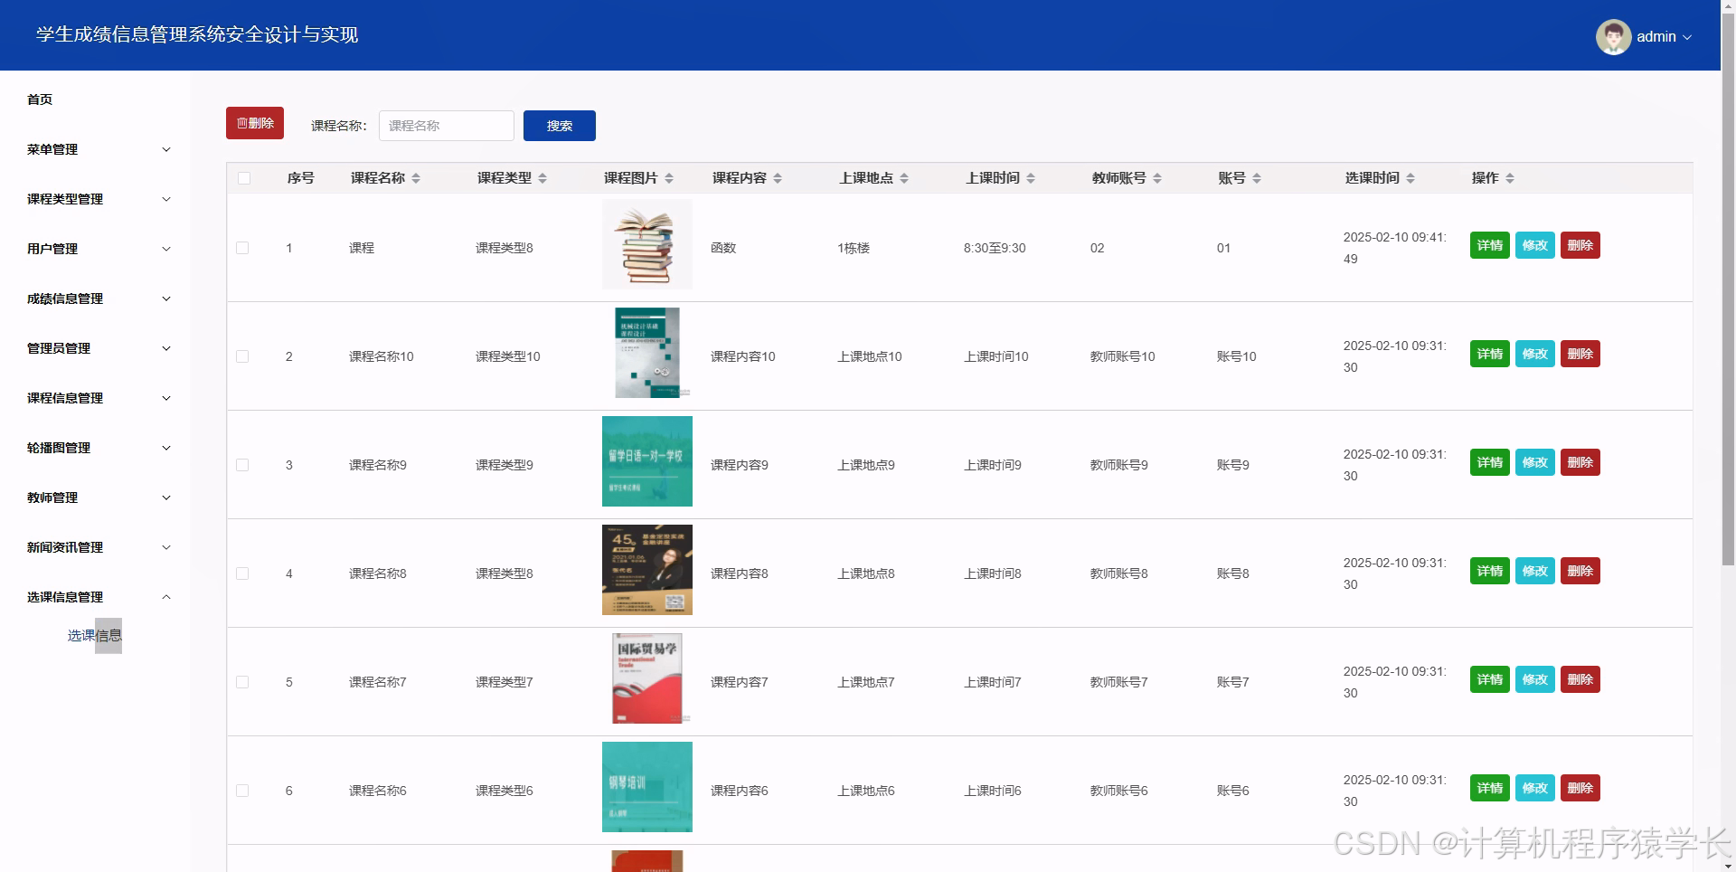The image size is (1736, 872).
Task: Check the select-all checkbox in table header
Action: [242, 178]
